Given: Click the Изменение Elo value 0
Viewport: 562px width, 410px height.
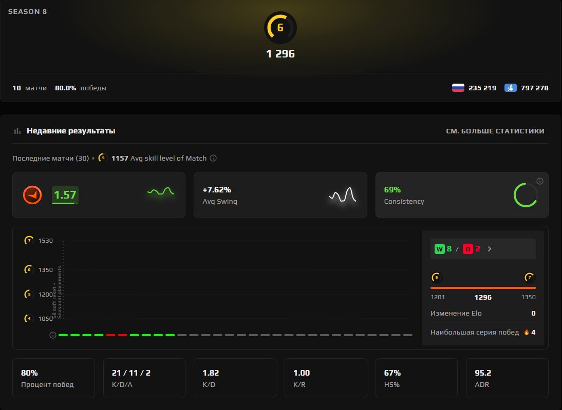Looking at the screenshot, I should coord(533,314).
